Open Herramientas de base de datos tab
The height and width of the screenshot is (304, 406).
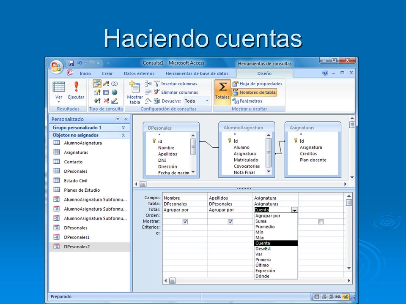[197, 73]
